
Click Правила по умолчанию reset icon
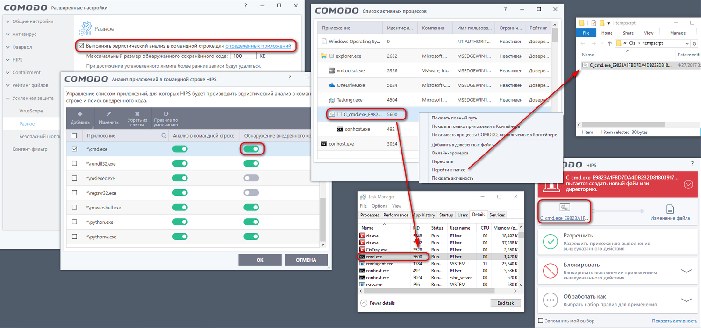(166, 114)
